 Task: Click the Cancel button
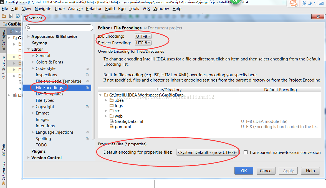266,171
